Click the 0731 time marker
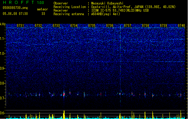188x119 pixels. click(x=20, y=26)
